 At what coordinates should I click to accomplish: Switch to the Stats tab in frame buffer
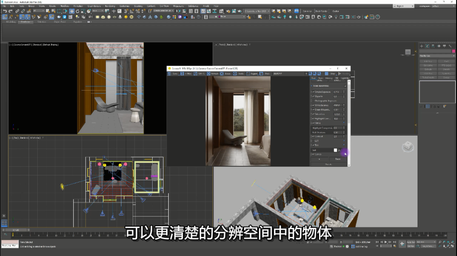[320, 78]
